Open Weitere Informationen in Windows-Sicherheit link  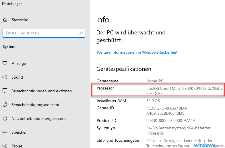pyautogui.click(x=137, y=52)
